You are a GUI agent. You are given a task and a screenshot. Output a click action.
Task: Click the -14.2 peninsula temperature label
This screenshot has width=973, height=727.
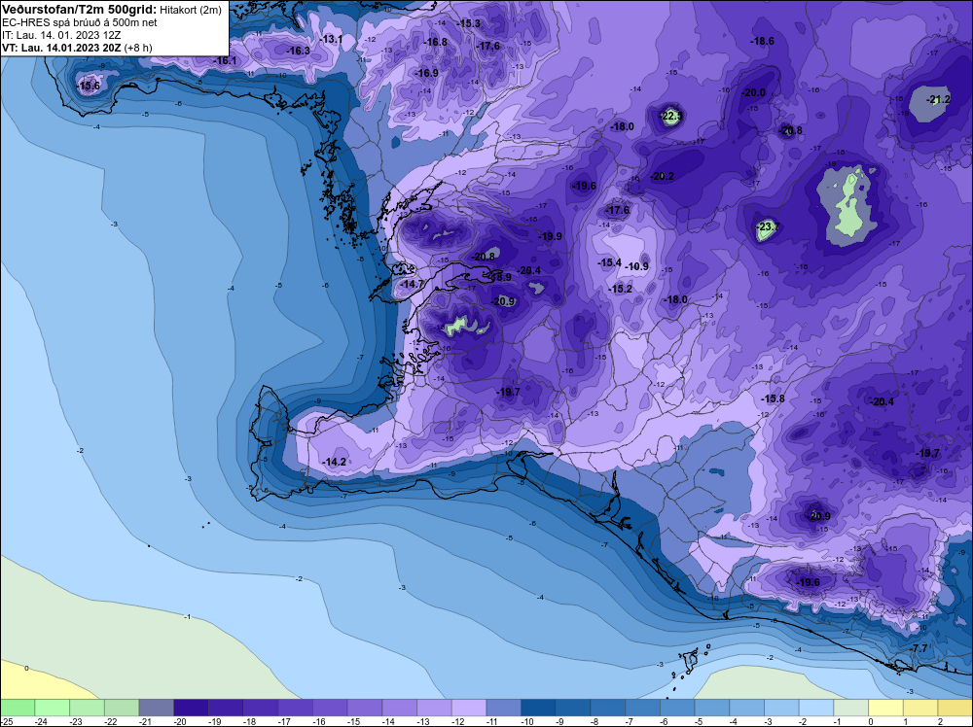tap(335, 462)
